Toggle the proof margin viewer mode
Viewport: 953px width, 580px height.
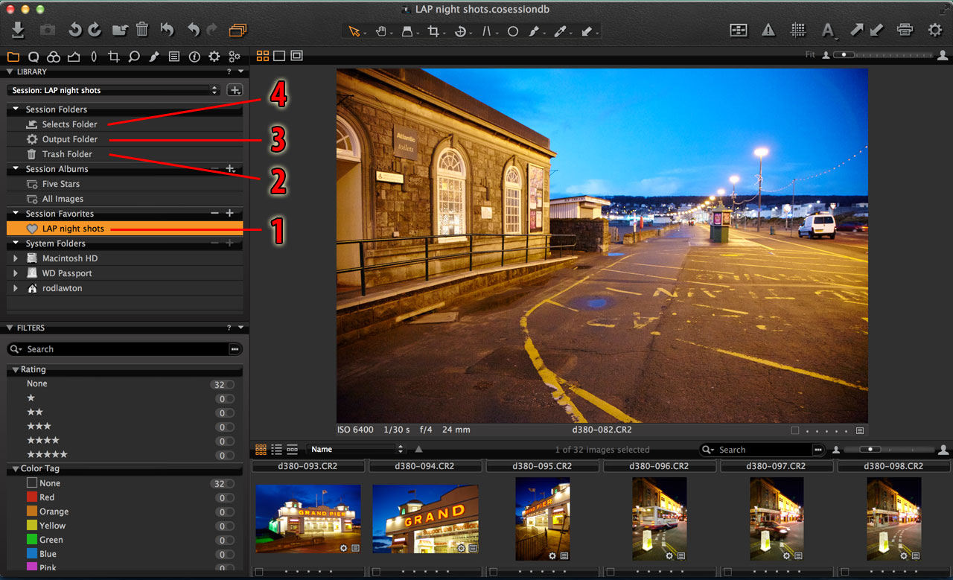tap(296, 56)
